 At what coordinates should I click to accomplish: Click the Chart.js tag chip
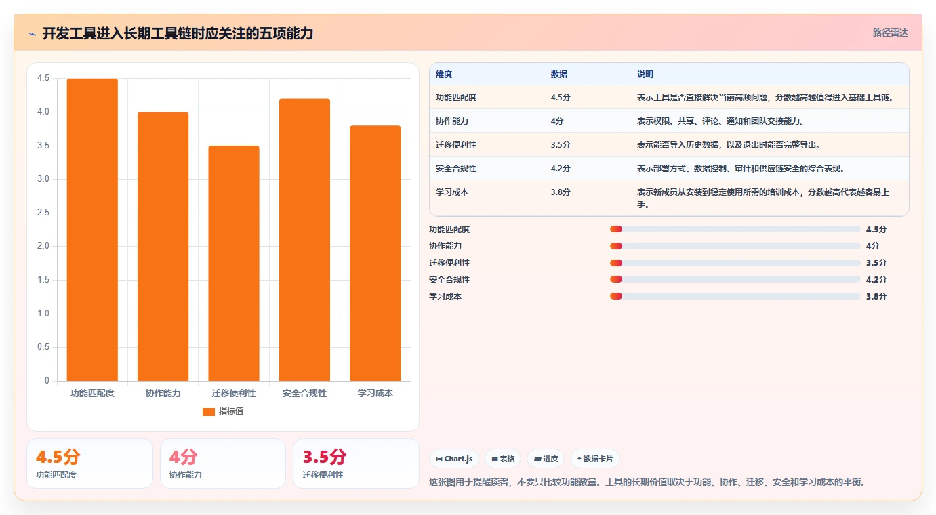(x=454, y=459)
